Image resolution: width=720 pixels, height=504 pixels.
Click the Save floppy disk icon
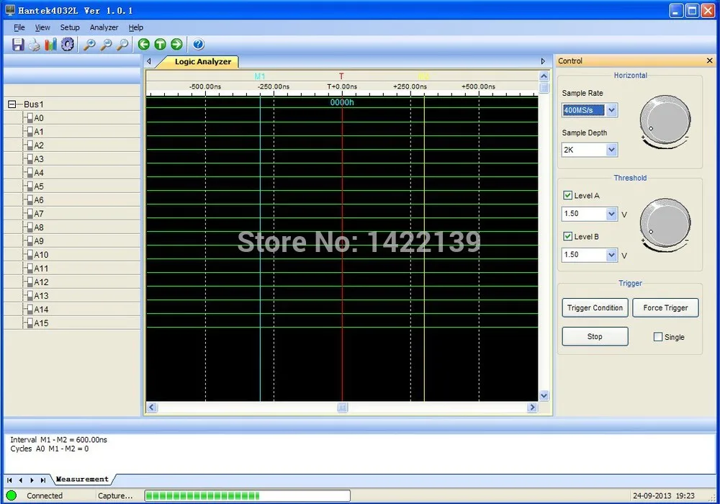[x=18, y=45]
